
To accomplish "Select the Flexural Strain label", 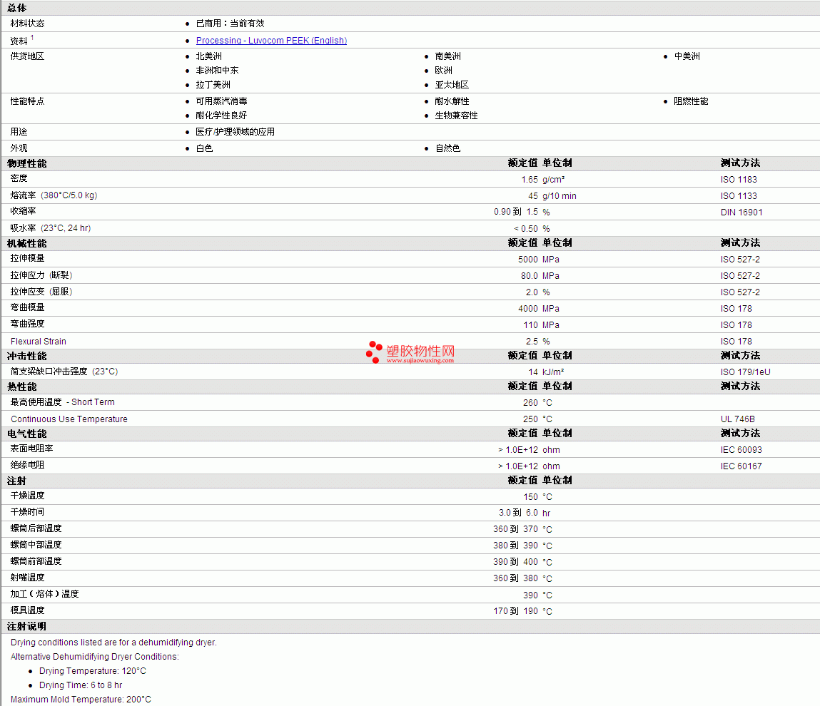I will [x=38, y=342].
